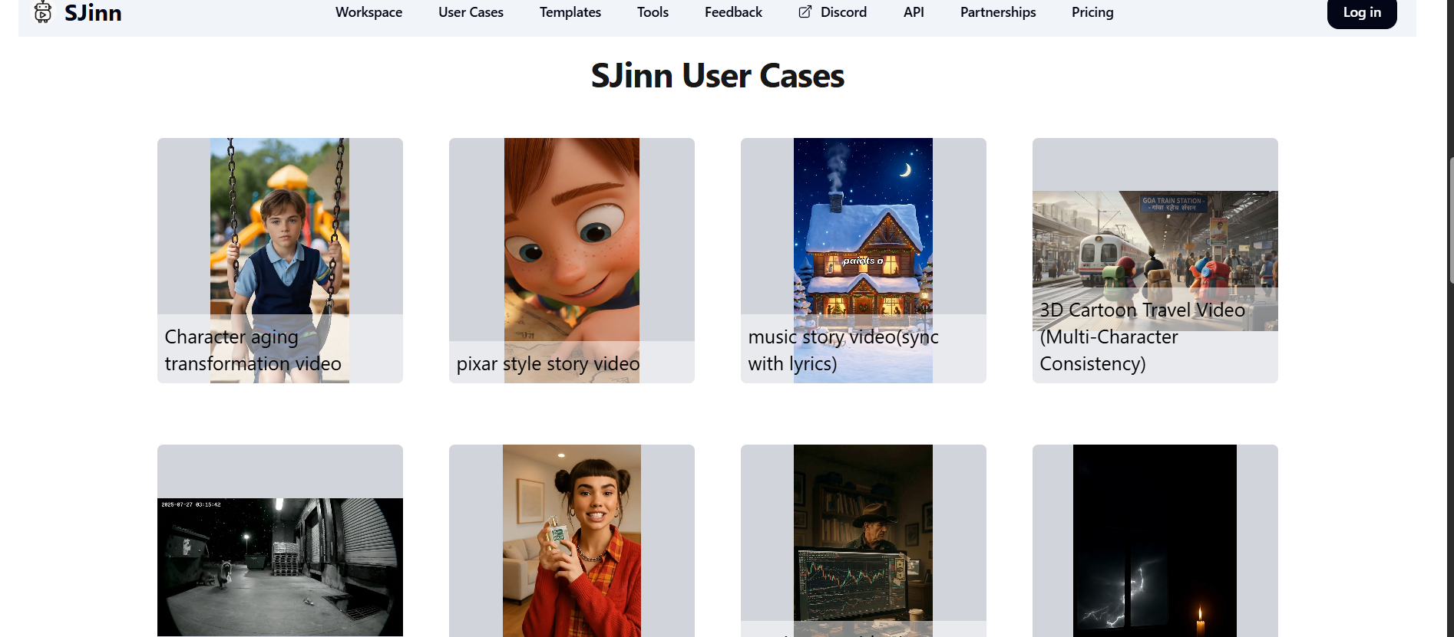Click the page vertical scrollbar
The width and height of the screenshot is (1454, 637).
[x=1450, y=222]
